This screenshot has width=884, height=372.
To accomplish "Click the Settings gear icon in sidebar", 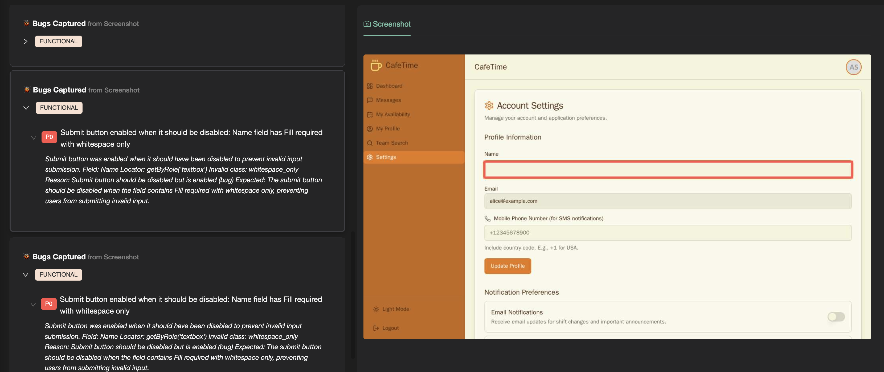I will tap(370, 157).
